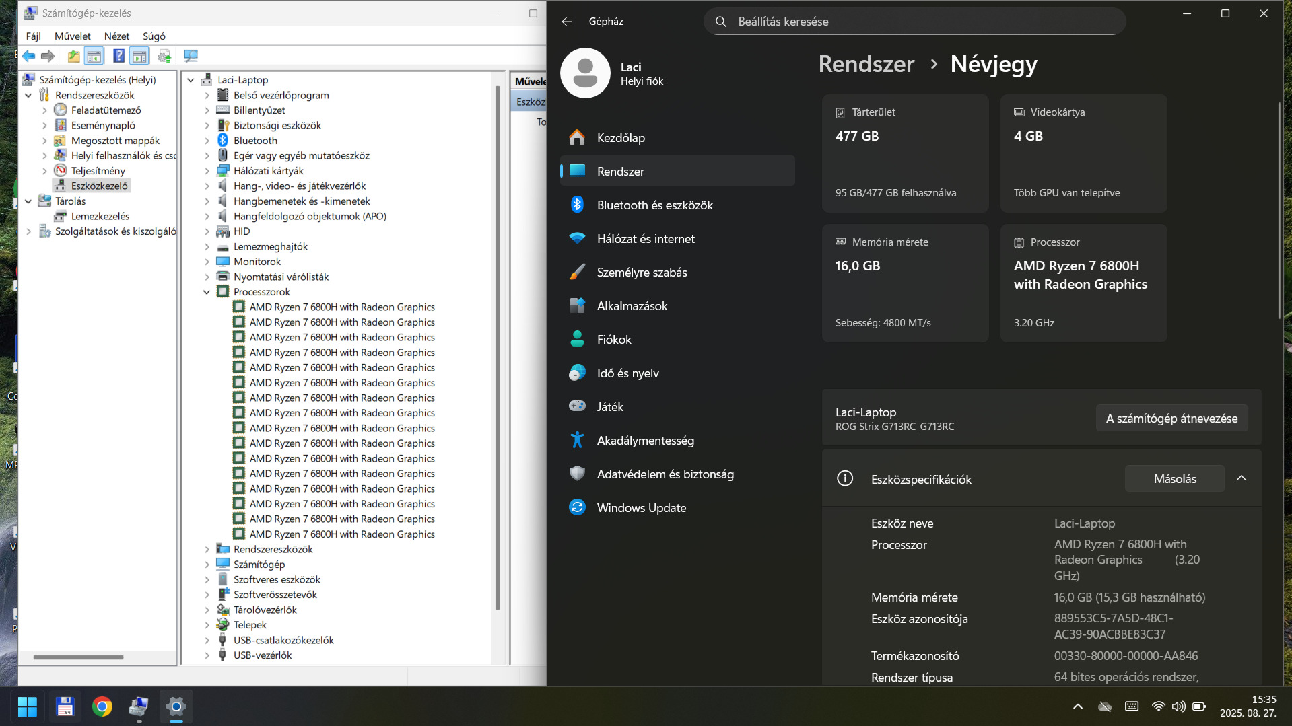
Task: Open the Tárterület storage card
Action: pyautogui.click(x=905, y=153)
